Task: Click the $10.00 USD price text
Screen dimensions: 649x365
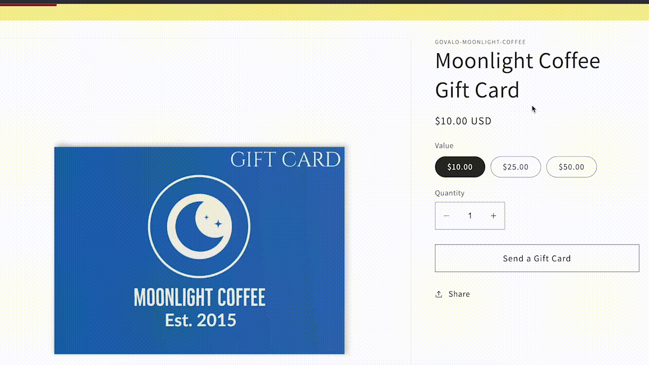Action: [463, 121]
